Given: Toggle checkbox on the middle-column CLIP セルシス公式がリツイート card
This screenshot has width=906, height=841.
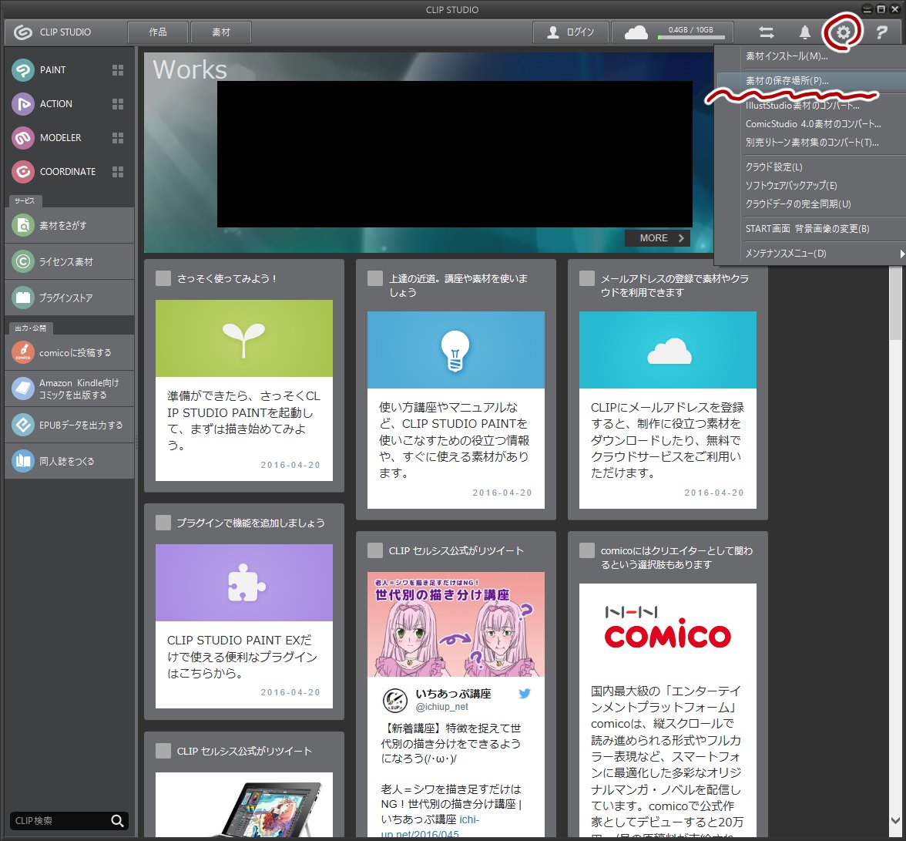Looking at the screenshot, I should (x=376, y=551).
